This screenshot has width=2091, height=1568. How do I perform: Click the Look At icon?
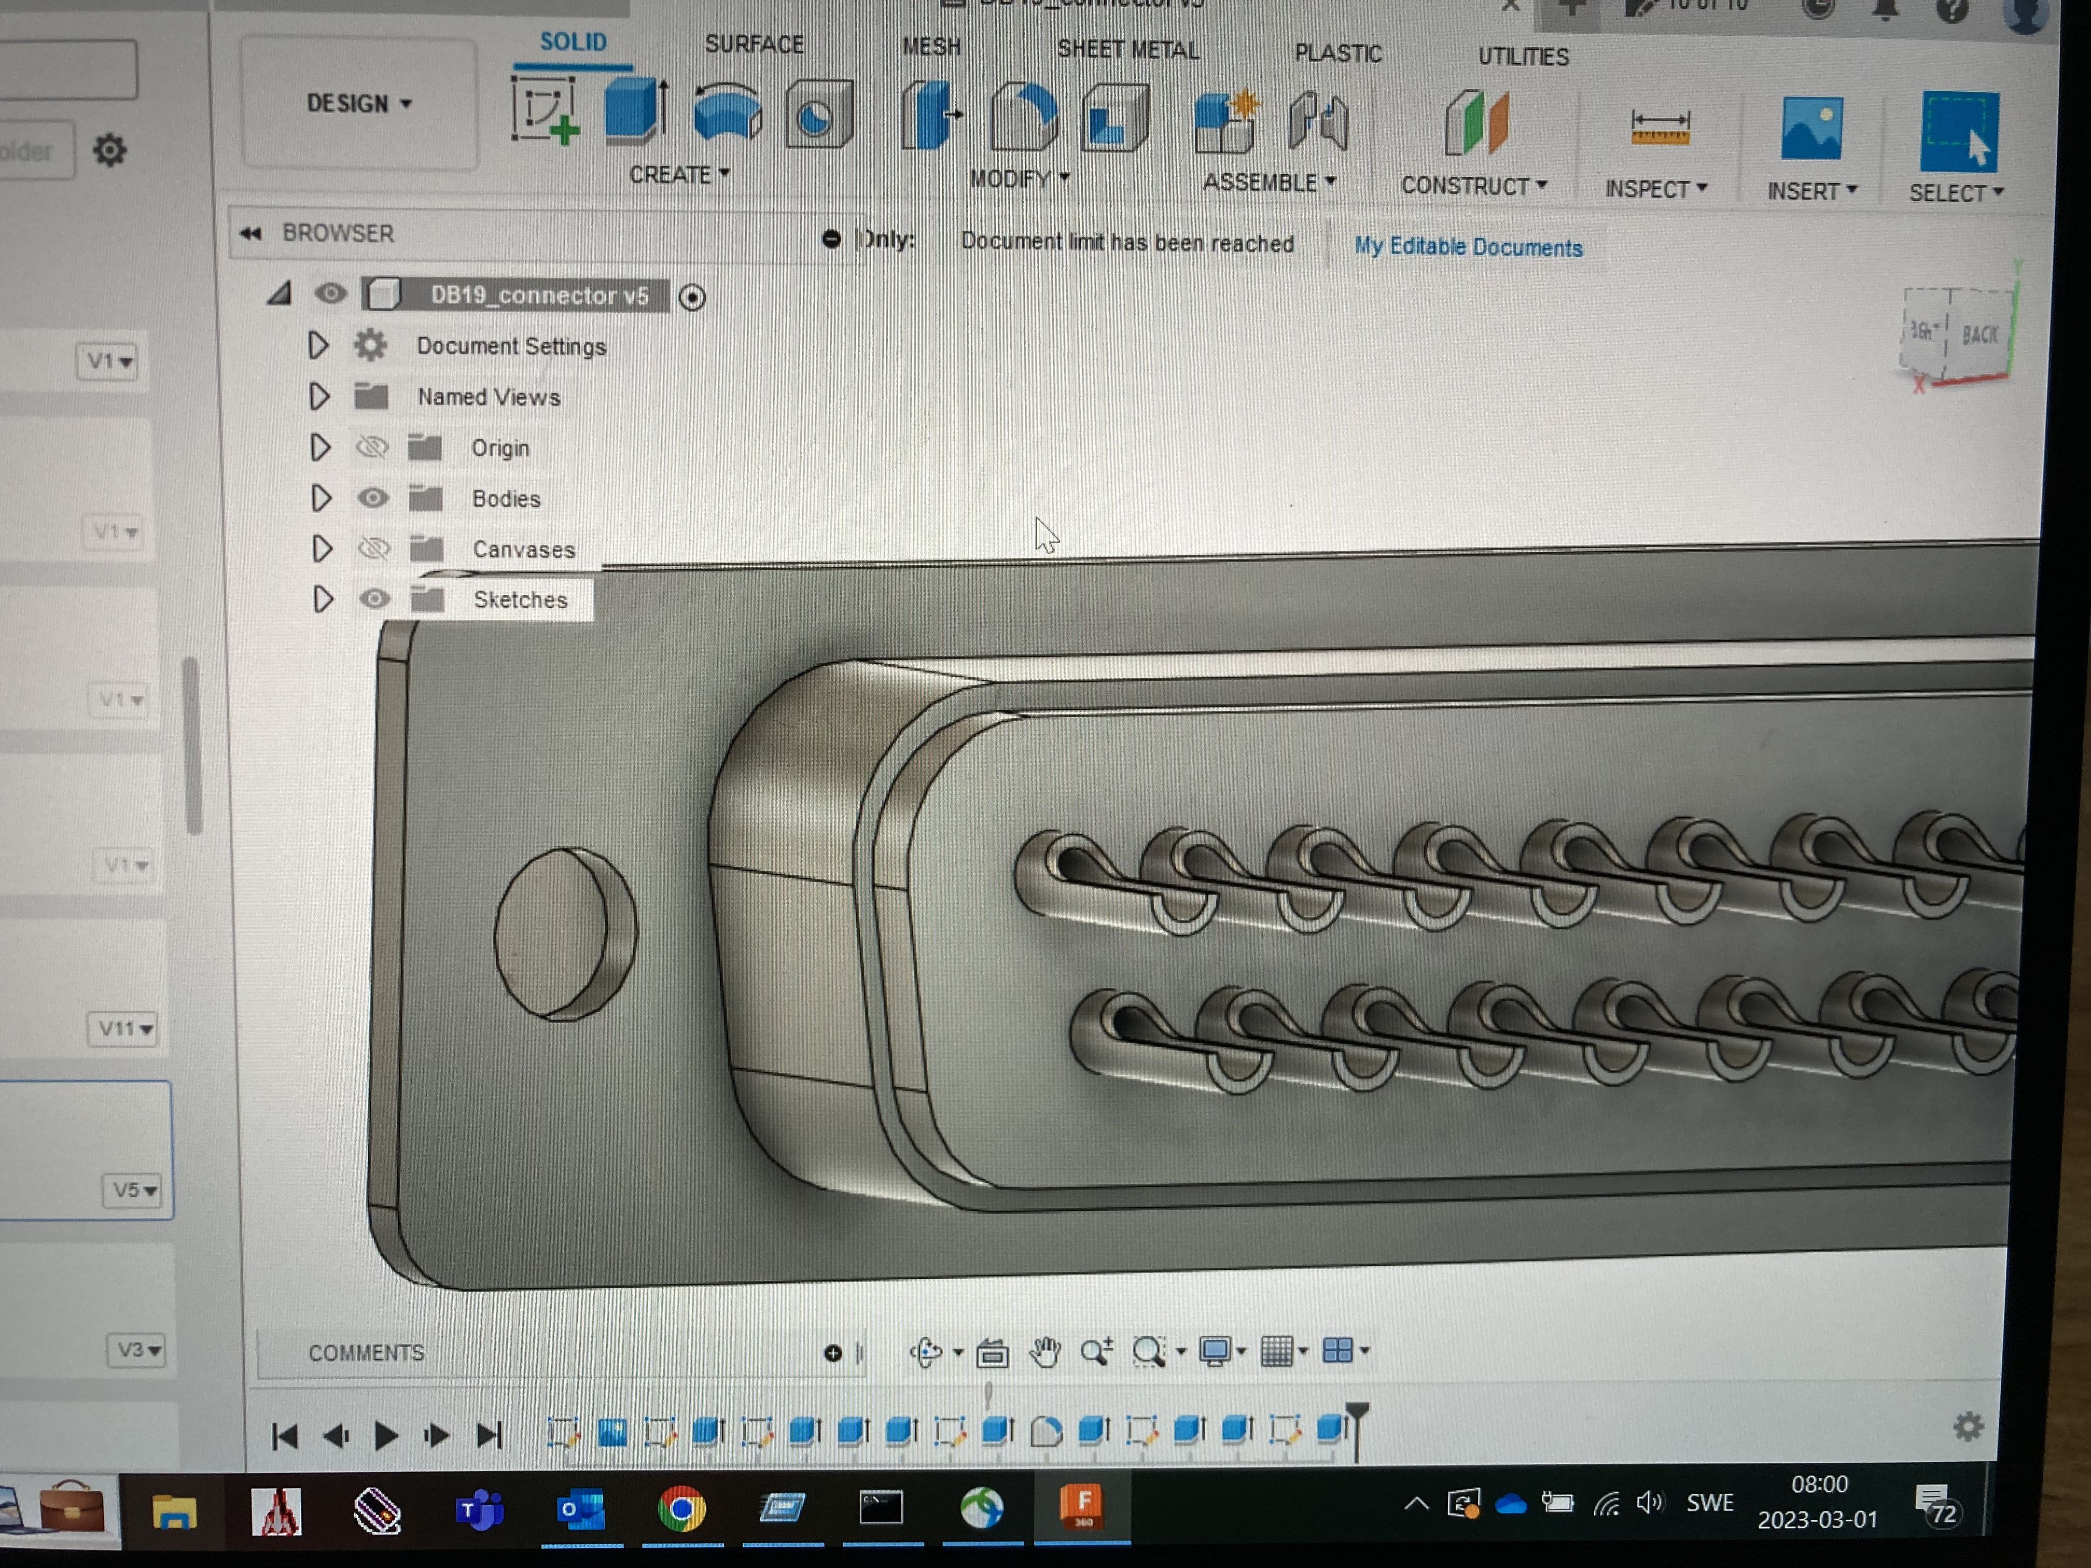click(x=992, y=1352)
